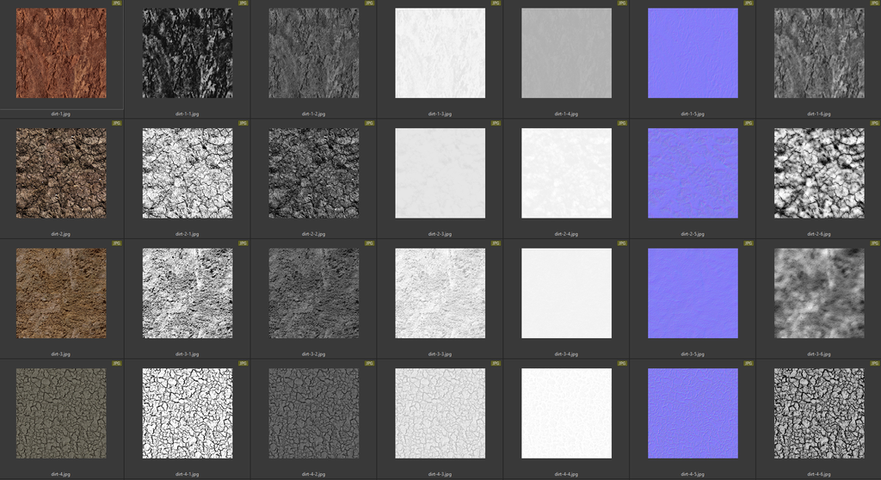The height and width of the screenshot is (480, 881).
Task: Select the dirt-3.jpg sandy brown texture
Action: [61, 293]
